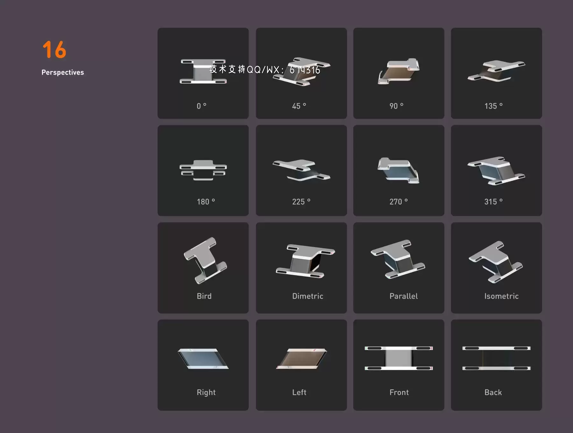Screen dimensions: 573x433
Task: Choose the 315° perspective object icon
Action: [496, 170]
